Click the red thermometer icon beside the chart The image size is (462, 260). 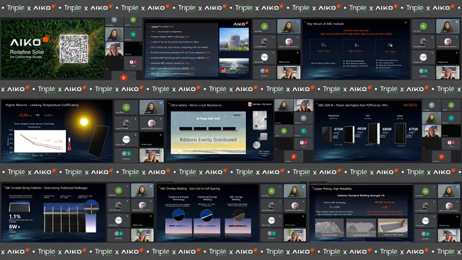coord(69,144)
